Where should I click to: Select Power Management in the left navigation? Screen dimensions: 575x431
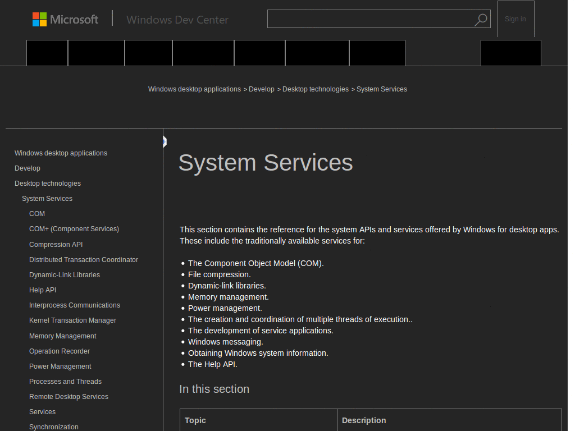[x=60, y=366]
